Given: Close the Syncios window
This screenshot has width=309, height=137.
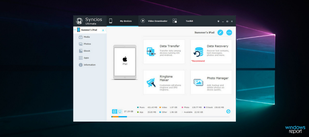Looking at the screenshot, I should (232, 21).
